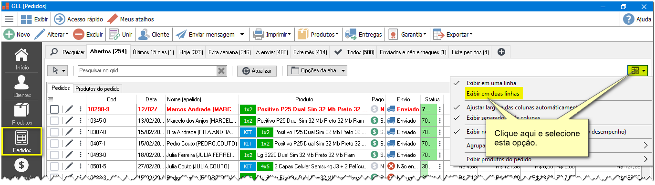
Task: Open Pedidos in the sidebar
Action: coord(22,141)
